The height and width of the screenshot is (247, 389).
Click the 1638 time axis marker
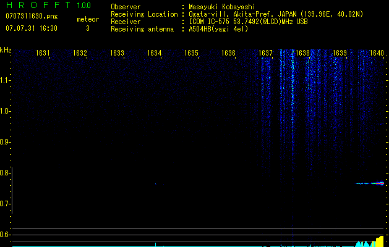click(x=302, y=53)
